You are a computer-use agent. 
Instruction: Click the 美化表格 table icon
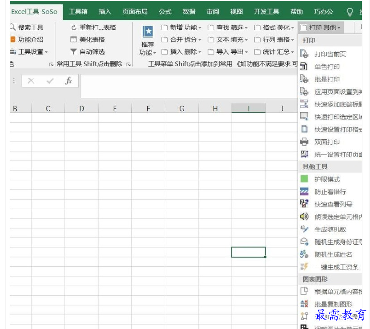[73, 40]
